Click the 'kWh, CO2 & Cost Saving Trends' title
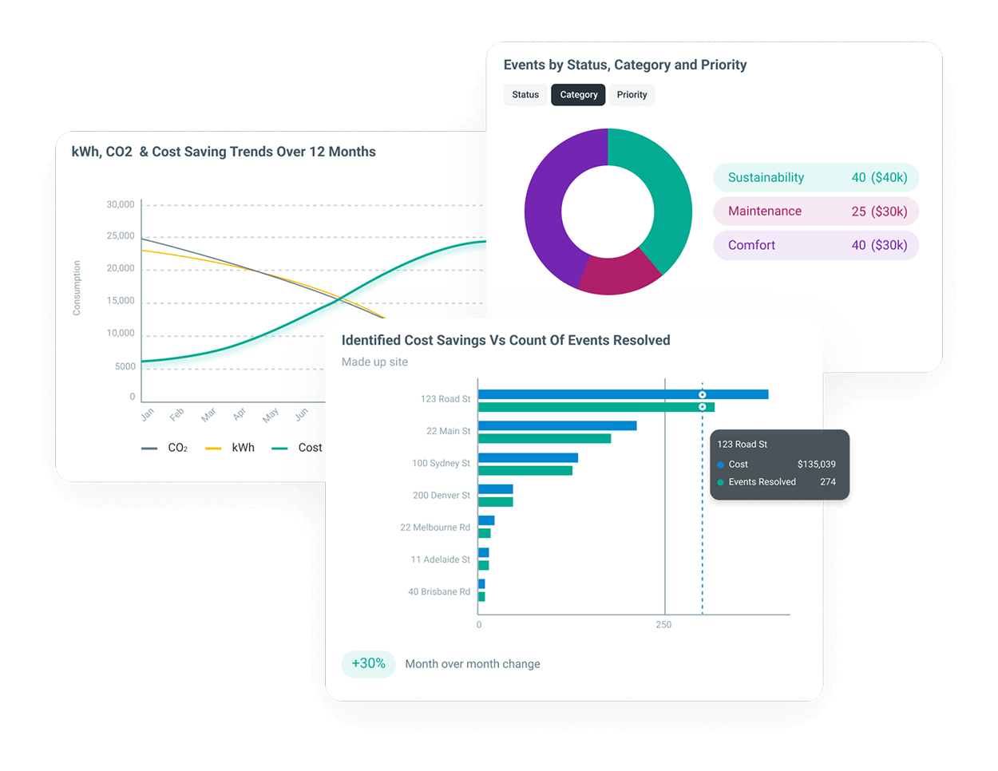The image size is (998, 771). [224, 152]
